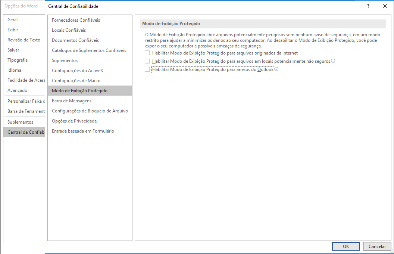394x254 pixels.
Task: Switch to Opções de Privacidade
Action: coord(74,121)
